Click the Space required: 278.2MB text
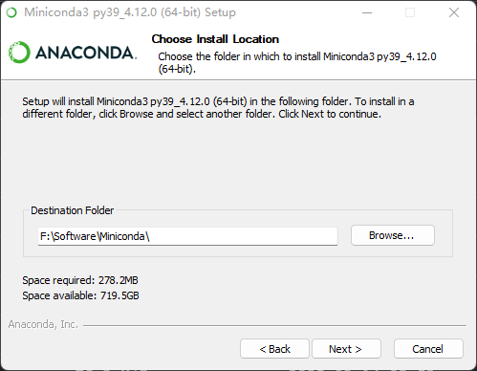 click(80, 280)
